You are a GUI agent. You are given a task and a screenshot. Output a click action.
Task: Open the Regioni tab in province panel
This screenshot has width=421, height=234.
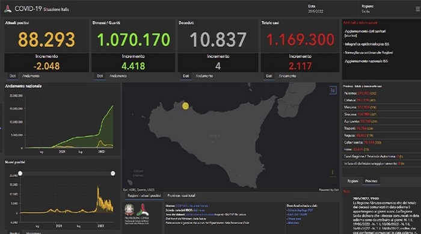(x=352, y=181)
